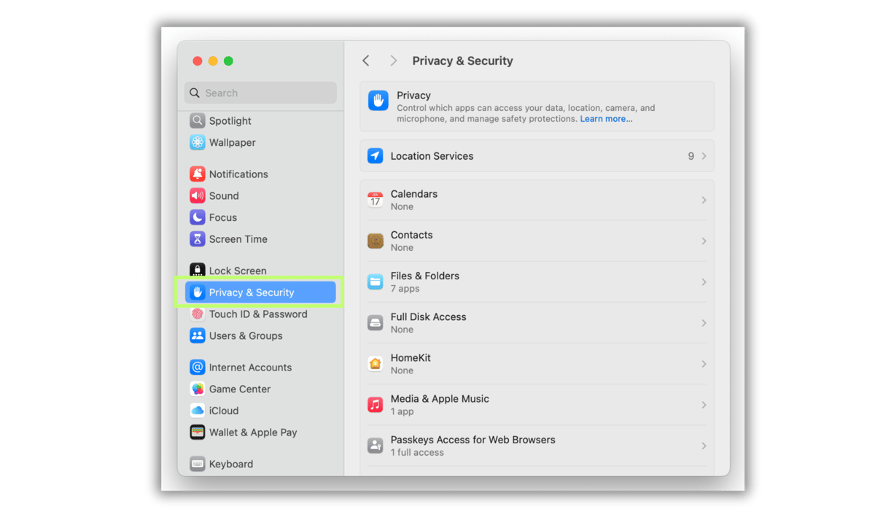
Task: Expand the HomeKit row chevron
Action: click(x=704, y=363)
